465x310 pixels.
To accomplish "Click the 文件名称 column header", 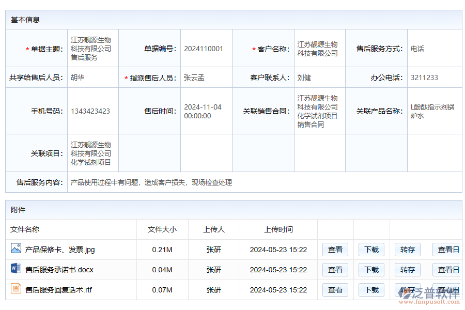I will (x=26, y=229).
